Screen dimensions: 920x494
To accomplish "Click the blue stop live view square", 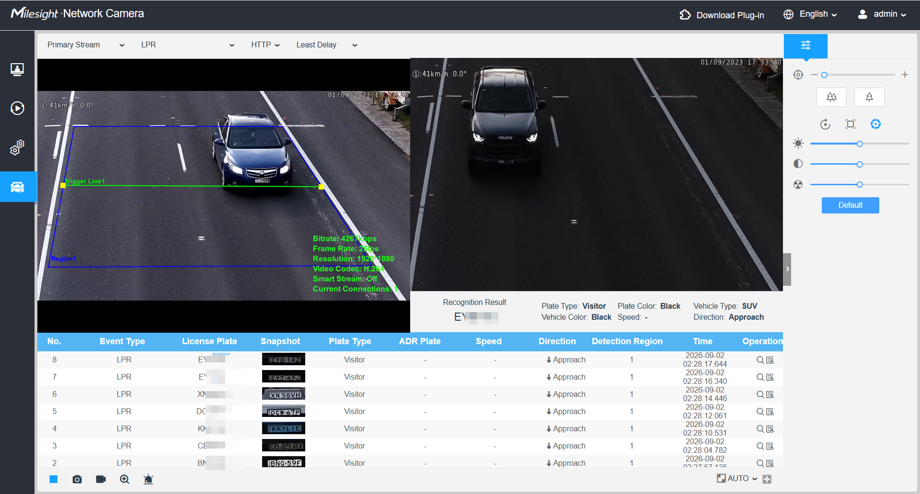I will pyautogui.click(x=54, y=479).
